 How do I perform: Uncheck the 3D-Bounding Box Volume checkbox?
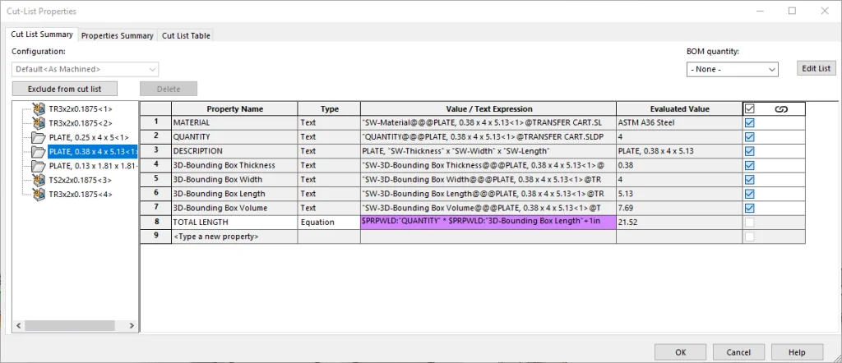click(750, 208)
